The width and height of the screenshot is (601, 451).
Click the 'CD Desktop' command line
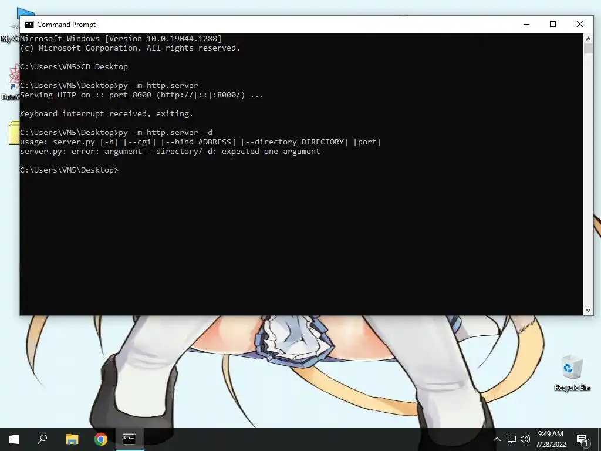click(74, 67)
